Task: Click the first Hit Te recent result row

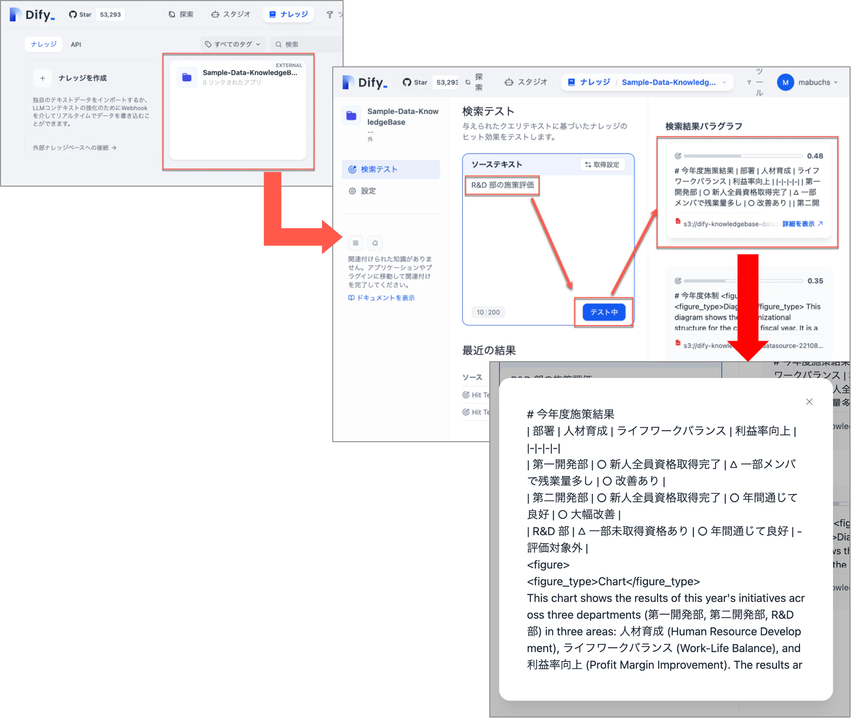Action: point(477,395)
